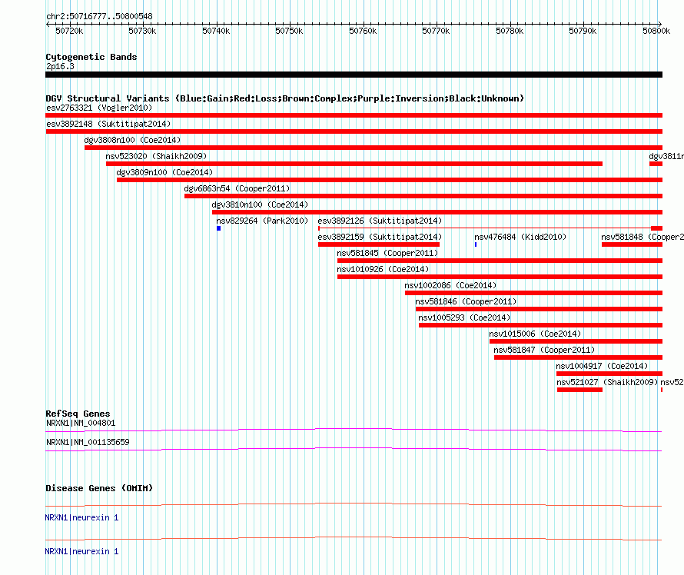Viewport: 684px width, 575px height.
Task: Open second NRXN1|neurexin 1 OMIM link
Action: 81,552
